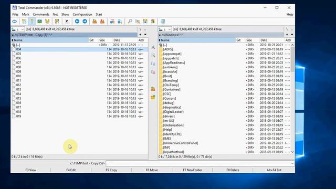This screenshot has width=336, height=189.
Task: Expand left path bar c:\TEMP\test - Copy (5)
Action: (x=74, y=35)
